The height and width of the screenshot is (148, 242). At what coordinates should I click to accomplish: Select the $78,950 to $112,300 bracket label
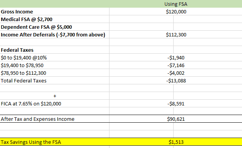23,73
